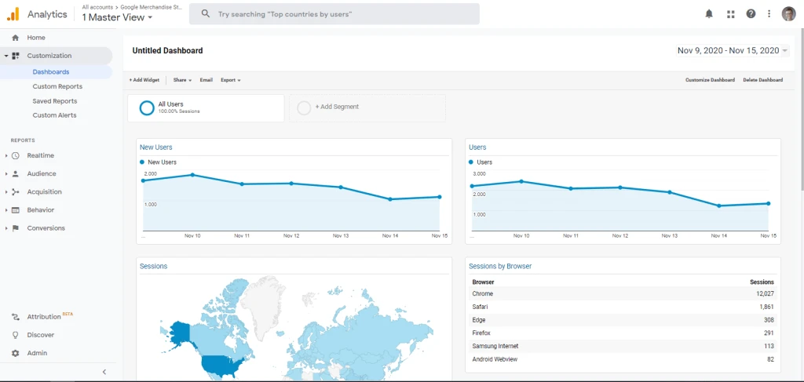Click the Add Widget button
This screenshot has width=804, height=382.
(144, 80)
